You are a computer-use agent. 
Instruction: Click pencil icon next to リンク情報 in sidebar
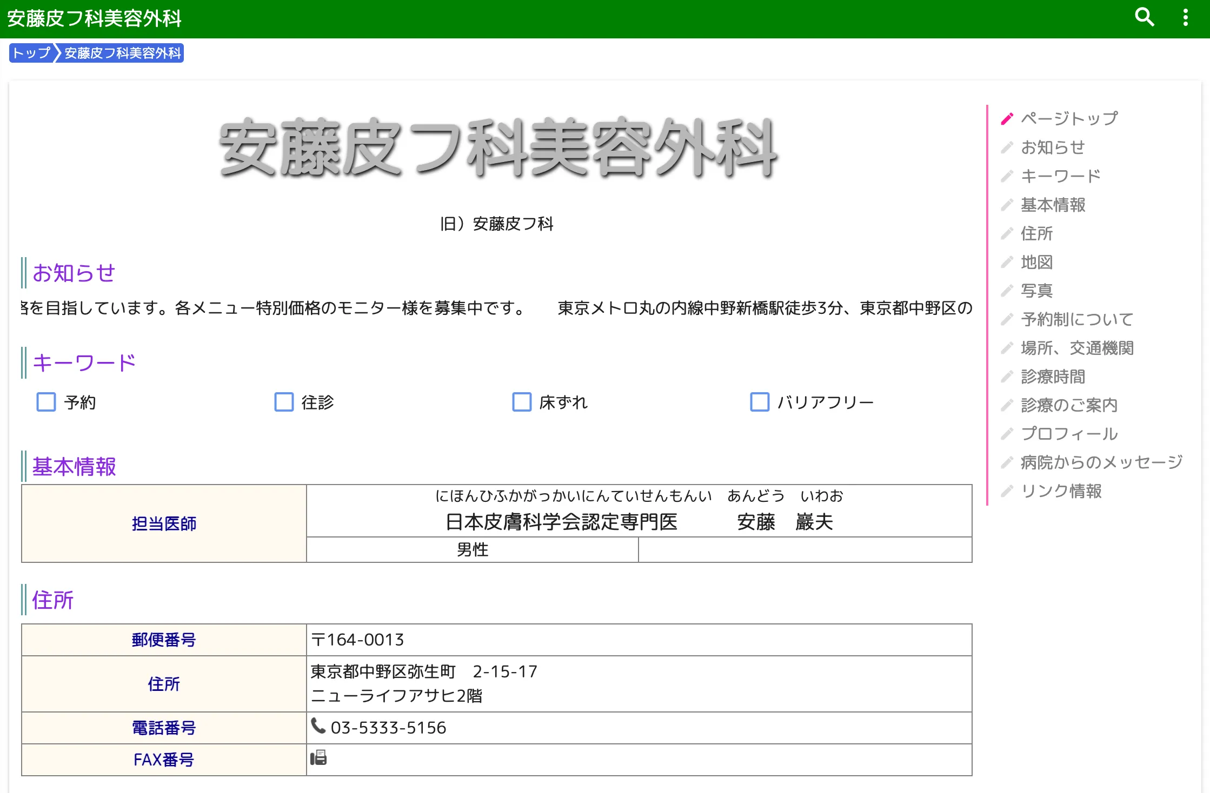1007,491
